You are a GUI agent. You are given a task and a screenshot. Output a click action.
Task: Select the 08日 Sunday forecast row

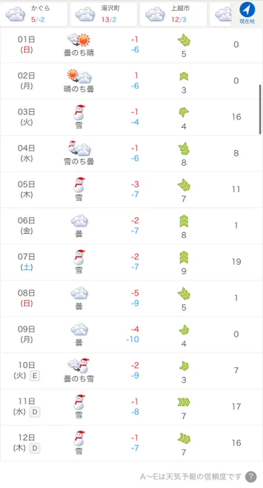(x=132, y=299)
